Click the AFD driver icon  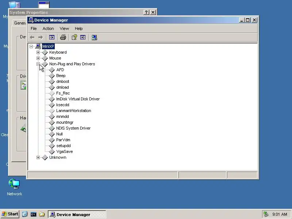(52, 70)
